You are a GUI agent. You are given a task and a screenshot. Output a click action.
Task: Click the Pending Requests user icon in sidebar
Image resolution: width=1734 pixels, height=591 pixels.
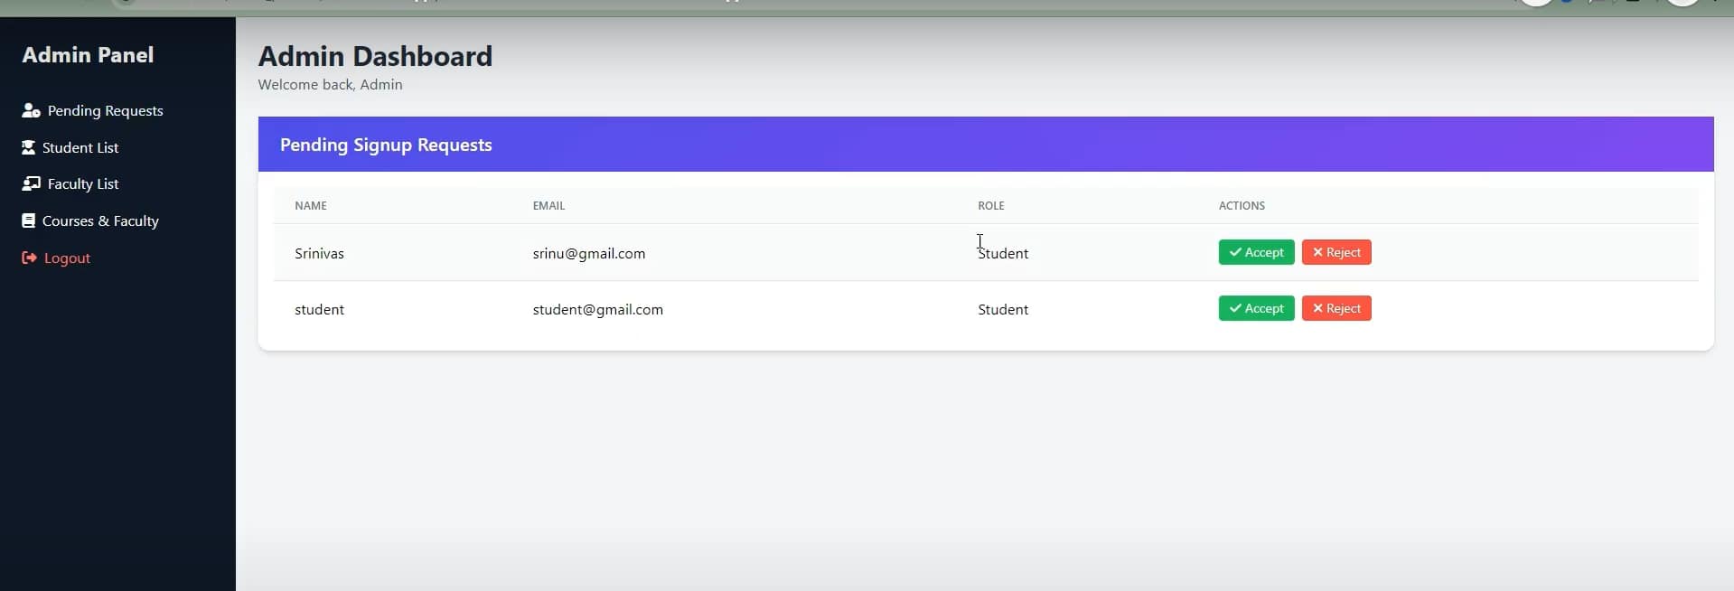31,110
